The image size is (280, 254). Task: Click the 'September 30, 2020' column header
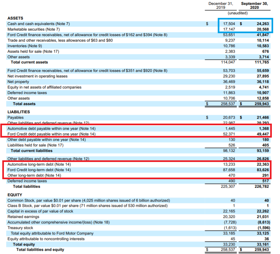point(255,6)
